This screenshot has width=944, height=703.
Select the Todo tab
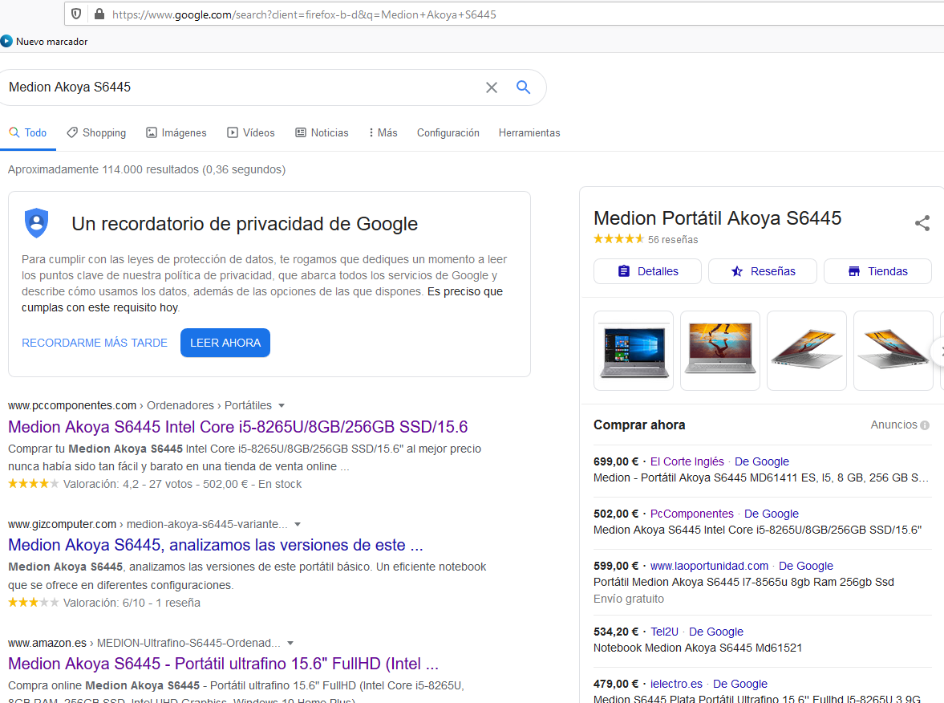(28, 132)
